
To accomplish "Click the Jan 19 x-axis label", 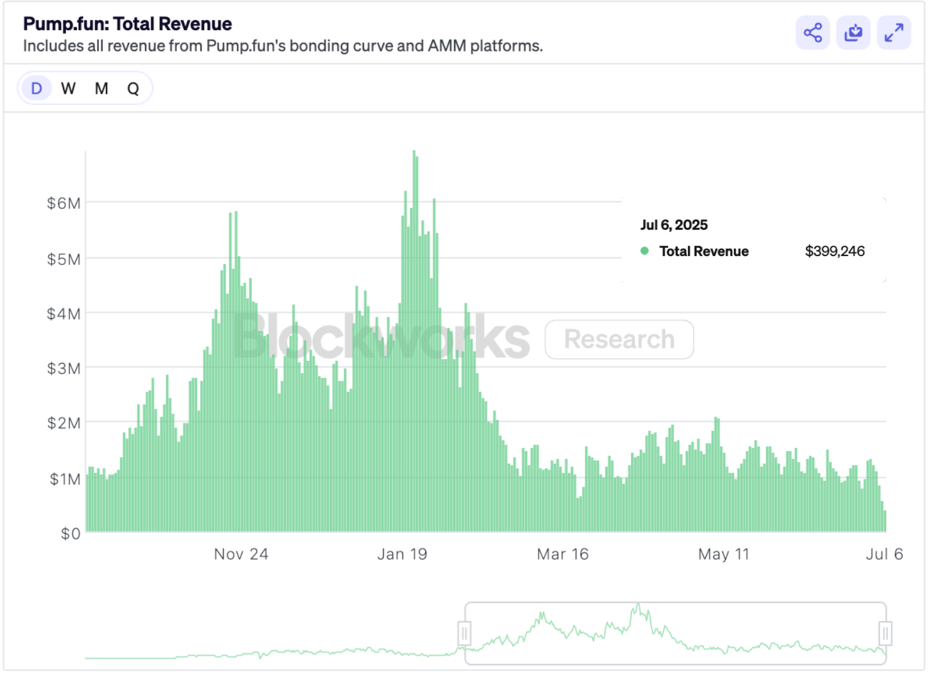I will pyautogui.click(x=402, y=554).
